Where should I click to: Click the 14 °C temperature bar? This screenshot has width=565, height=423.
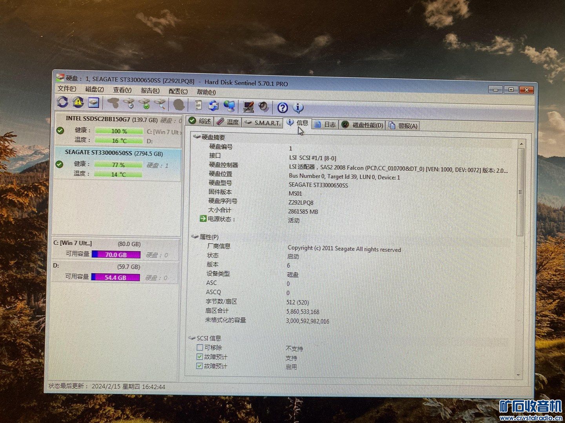coord(118,174)
